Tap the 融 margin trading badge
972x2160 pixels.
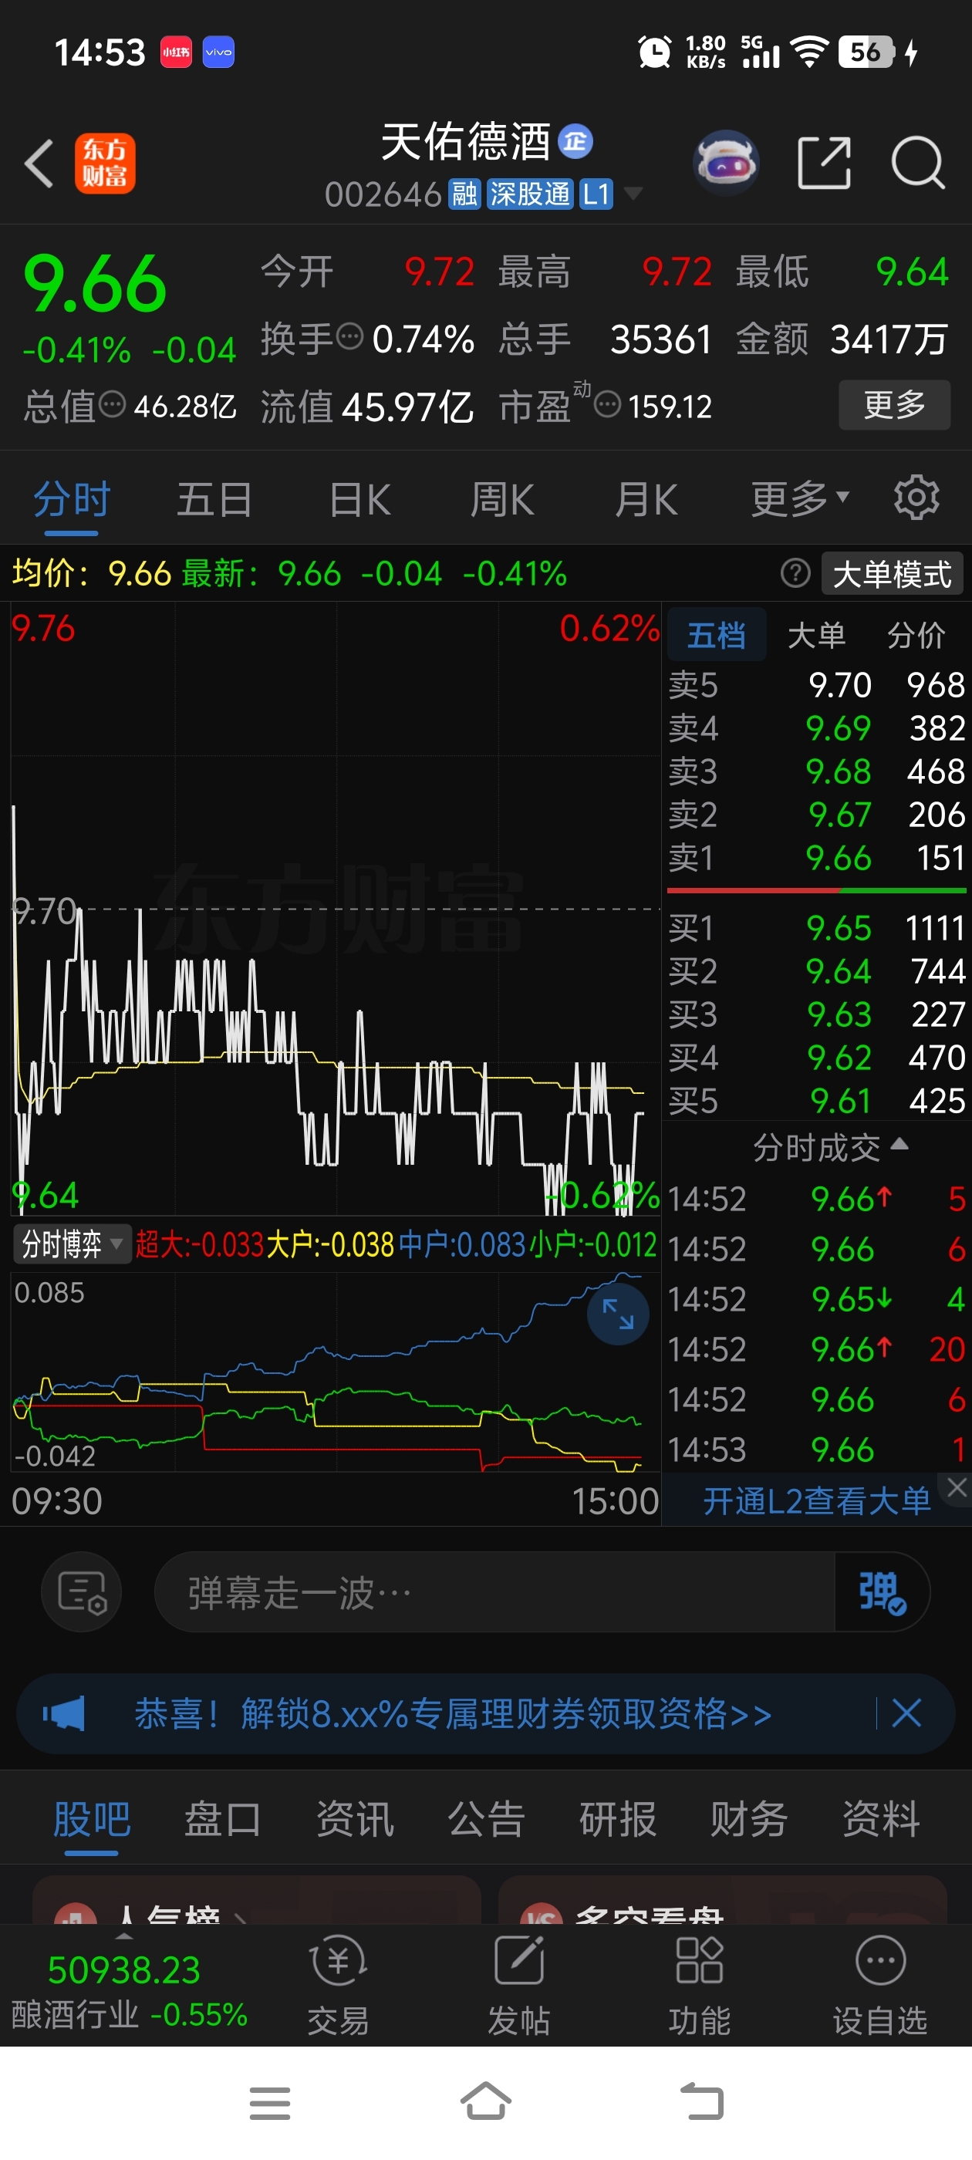click(464, 194)
